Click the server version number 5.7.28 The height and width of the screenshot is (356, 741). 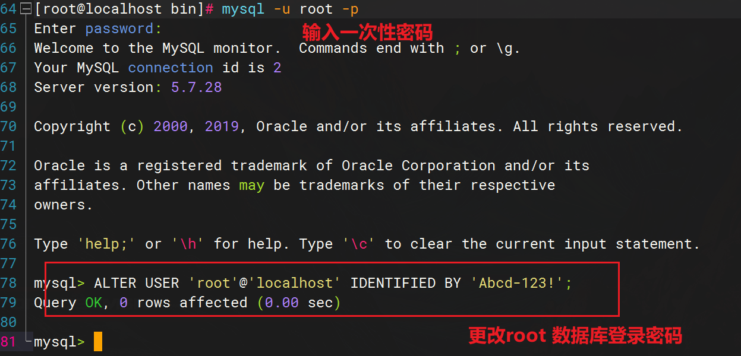pos(196,87)
